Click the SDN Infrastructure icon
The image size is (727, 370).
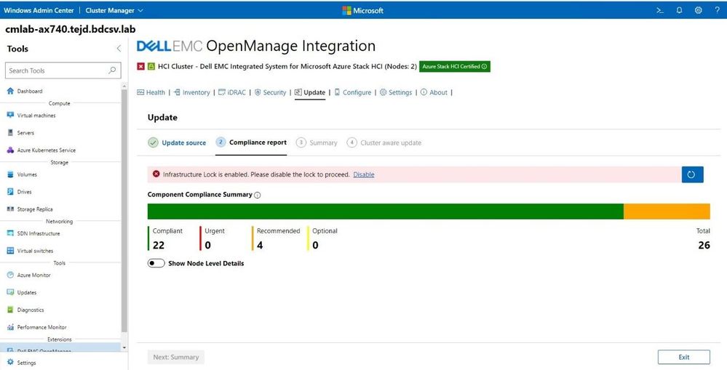tap(10, 233)
